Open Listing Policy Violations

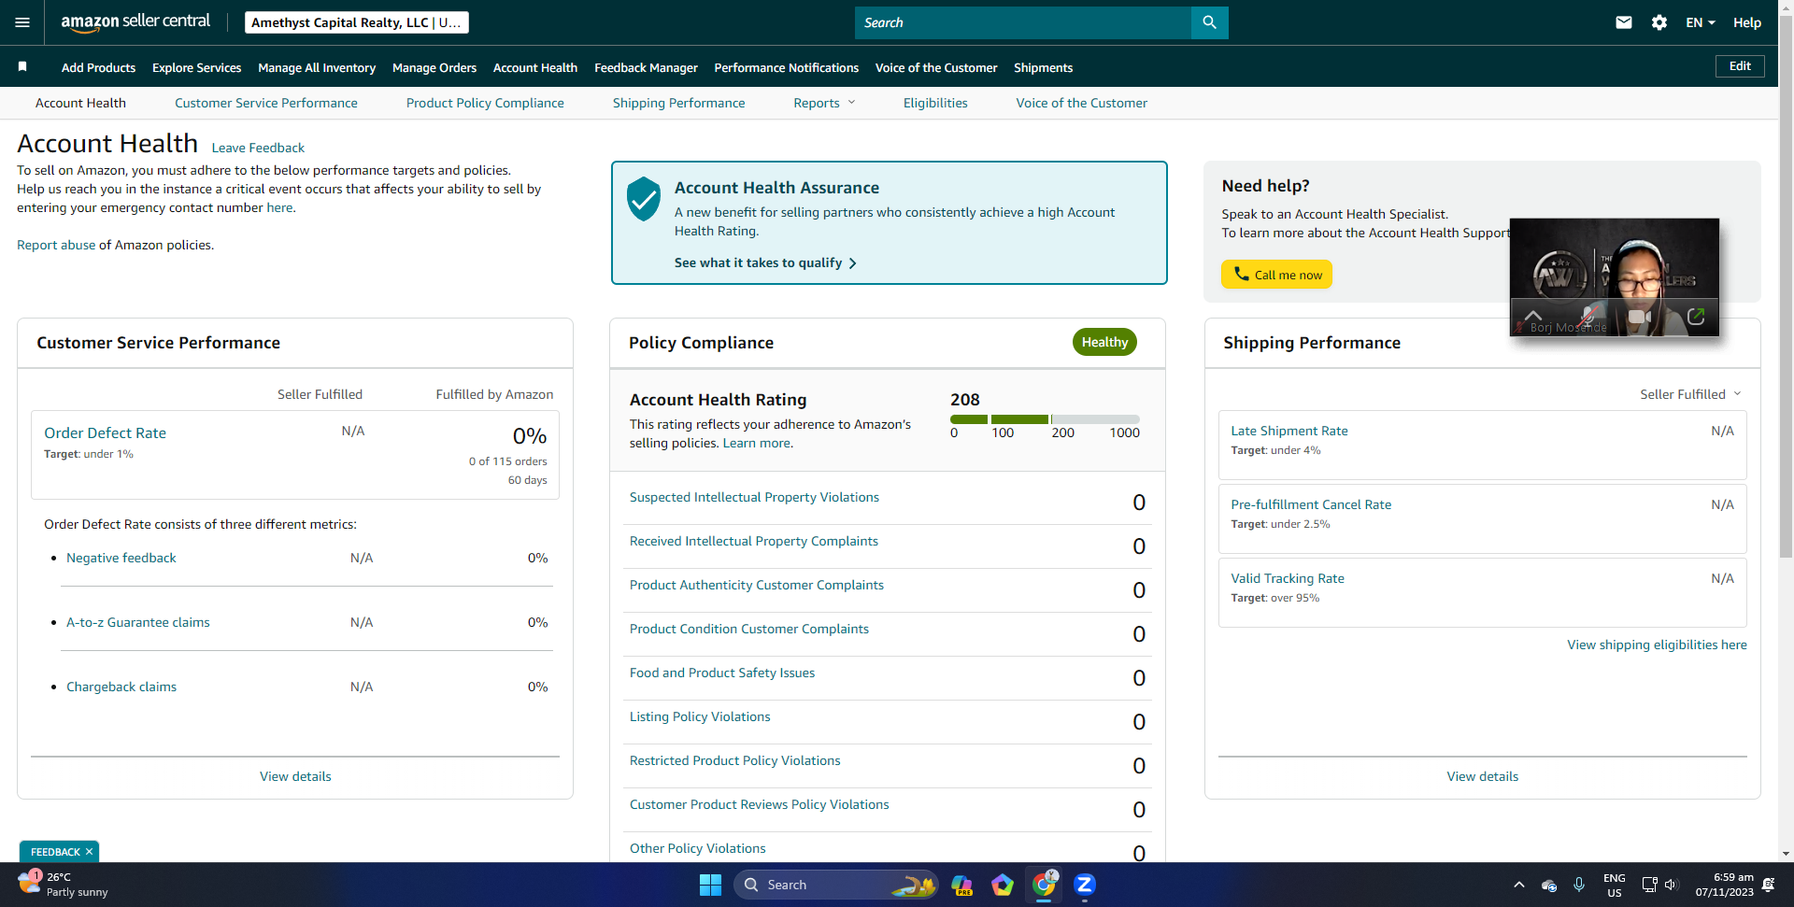(700, 716)
